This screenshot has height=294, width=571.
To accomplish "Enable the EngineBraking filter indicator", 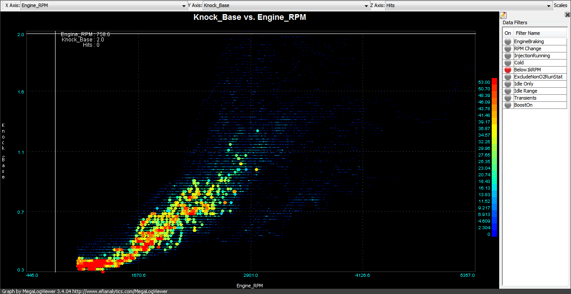I will (508, 41).
